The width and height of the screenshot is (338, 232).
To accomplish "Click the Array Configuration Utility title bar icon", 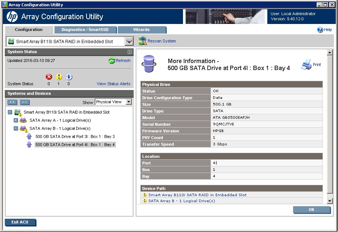I will (x=5, y=4).
